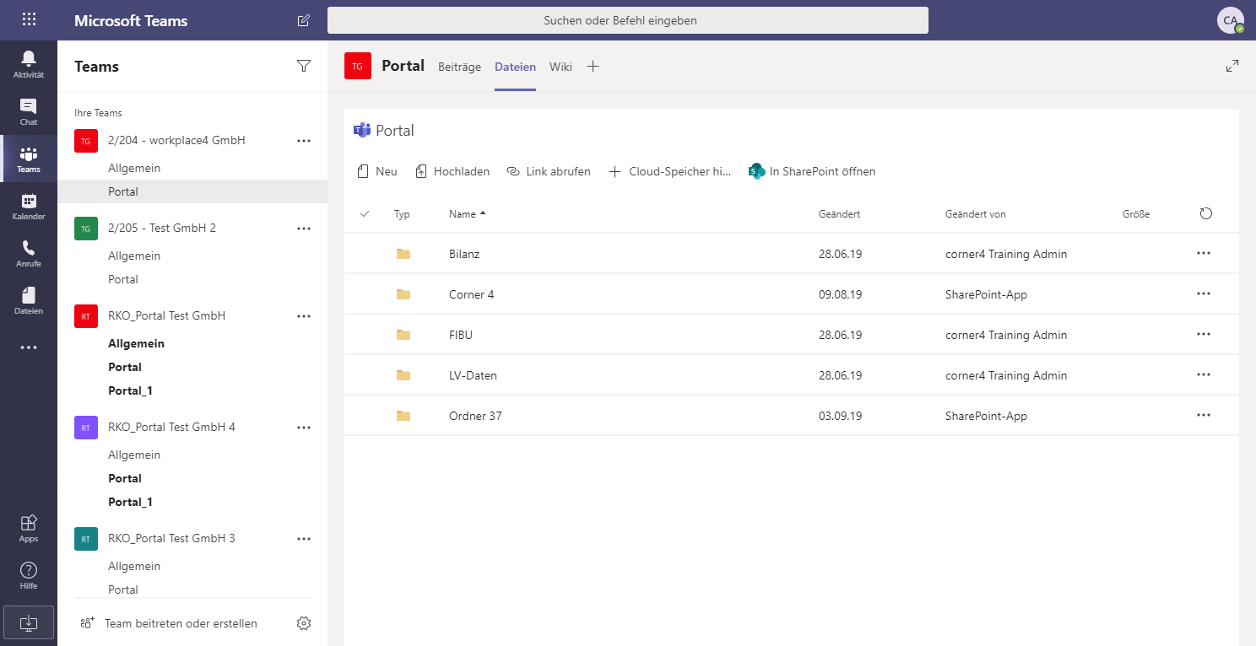Switch to the Beiträge tab
This screenshot has height=646, width=1256.
tap(459, 67)
